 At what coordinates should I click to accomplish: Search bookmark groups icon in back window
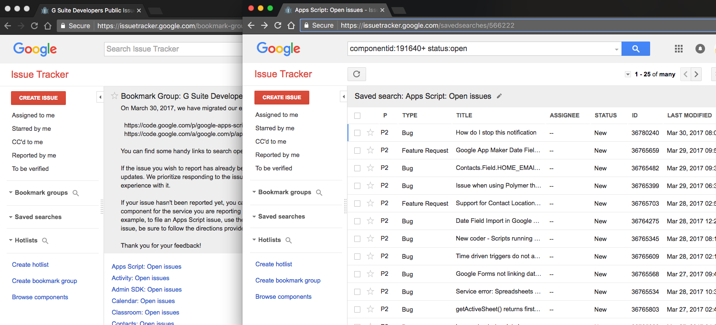(75, 193)
